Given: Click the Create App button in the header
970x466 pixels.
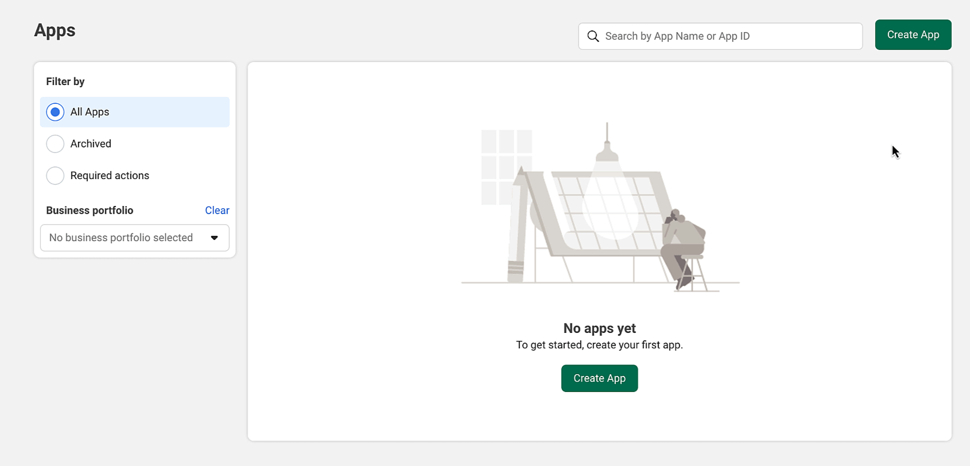Looking at the screenshot, I should (x=913, y=35).
